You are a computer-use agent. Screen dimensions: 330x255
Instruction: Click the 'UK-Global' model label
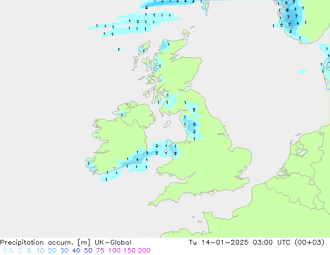click(113, 243)
